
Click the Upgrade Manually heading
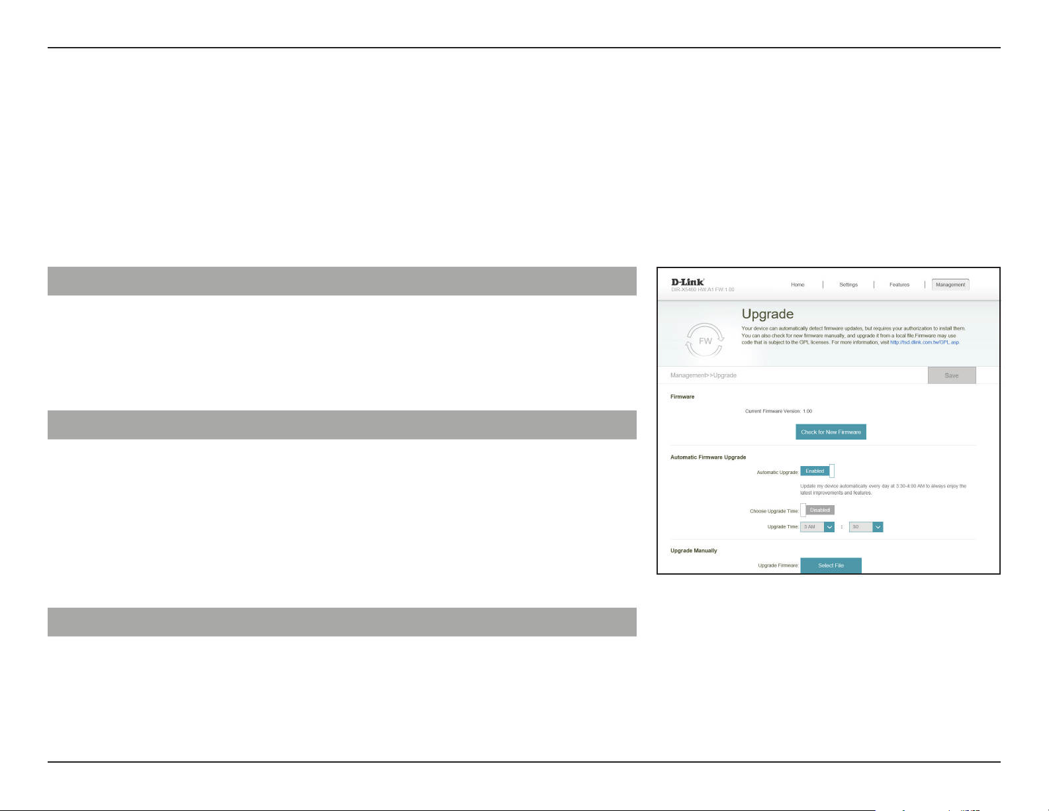(x=694, y=551)
